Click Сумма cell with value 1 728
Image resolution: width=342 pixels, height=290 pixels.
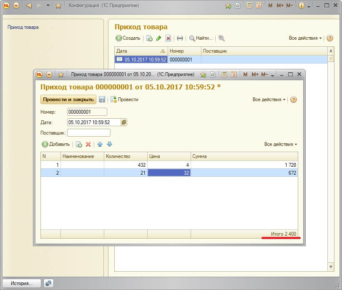244,165
